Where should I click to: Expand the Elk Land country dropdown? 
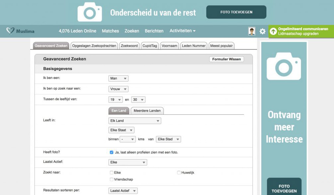coord(134,121)
